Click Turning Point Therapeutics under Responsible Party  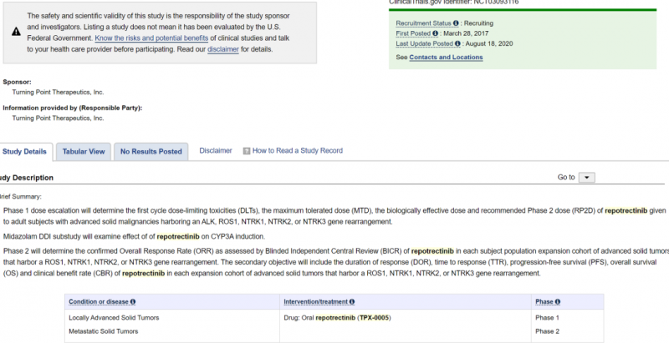point(58,119)
